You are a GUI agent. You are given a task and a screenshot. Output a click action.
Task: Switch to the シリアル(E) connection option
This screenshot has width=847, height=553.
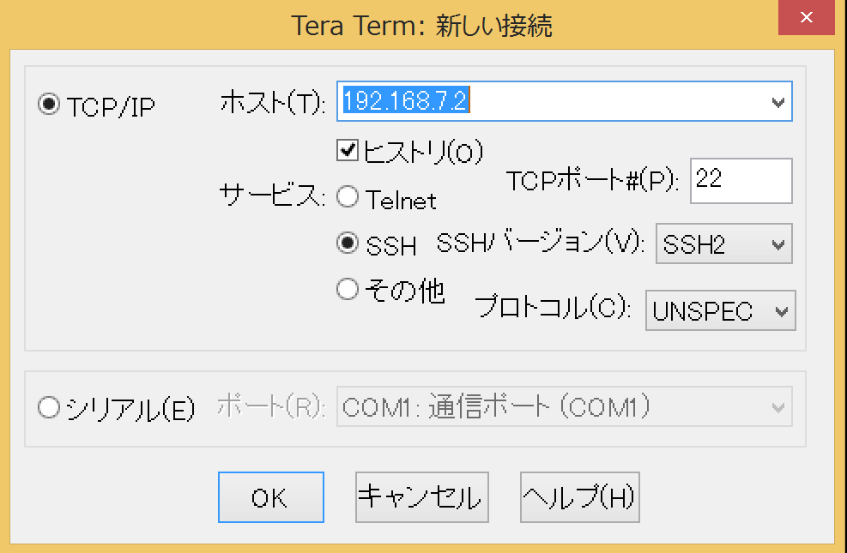50,408
